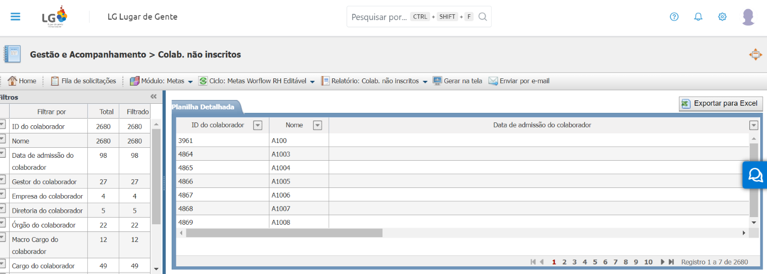Expand the Cargo do colaborador filter row

click(2, 264)
